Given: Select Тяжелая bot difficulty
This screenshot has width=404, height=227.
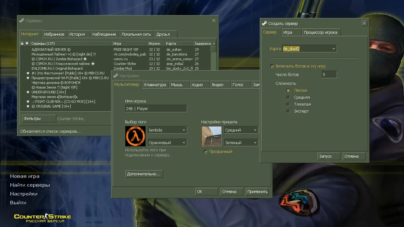Looking at the screenshot, I should [x=288, y=104].
